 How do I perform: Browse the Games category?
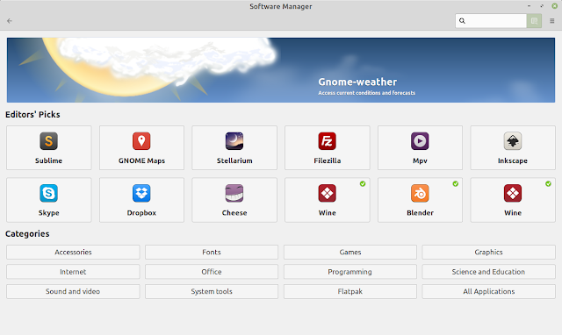click(x=350, y=252)
